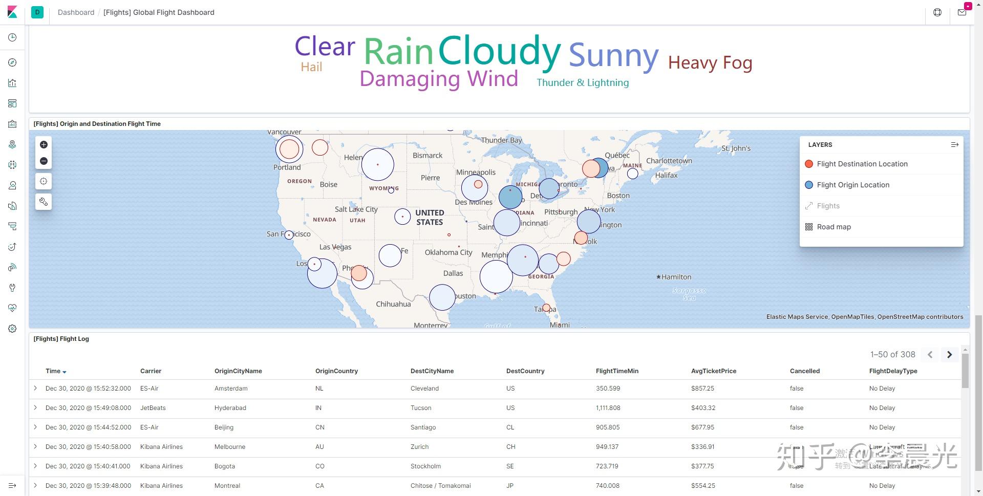Toggle Flight Origin Location layer
The height and width of the screenshot is (496, 983).
coord(853,185)
